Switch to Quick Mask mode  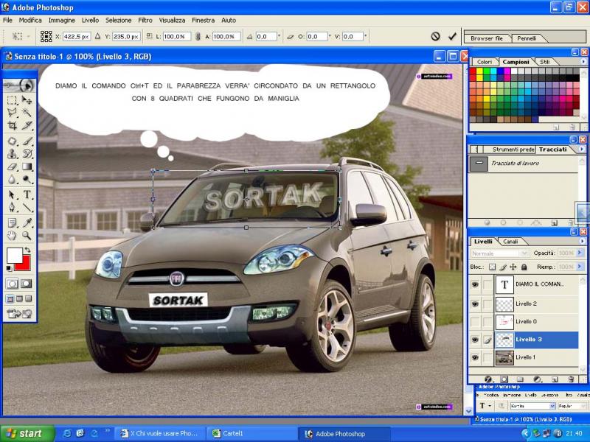(26, 284)
